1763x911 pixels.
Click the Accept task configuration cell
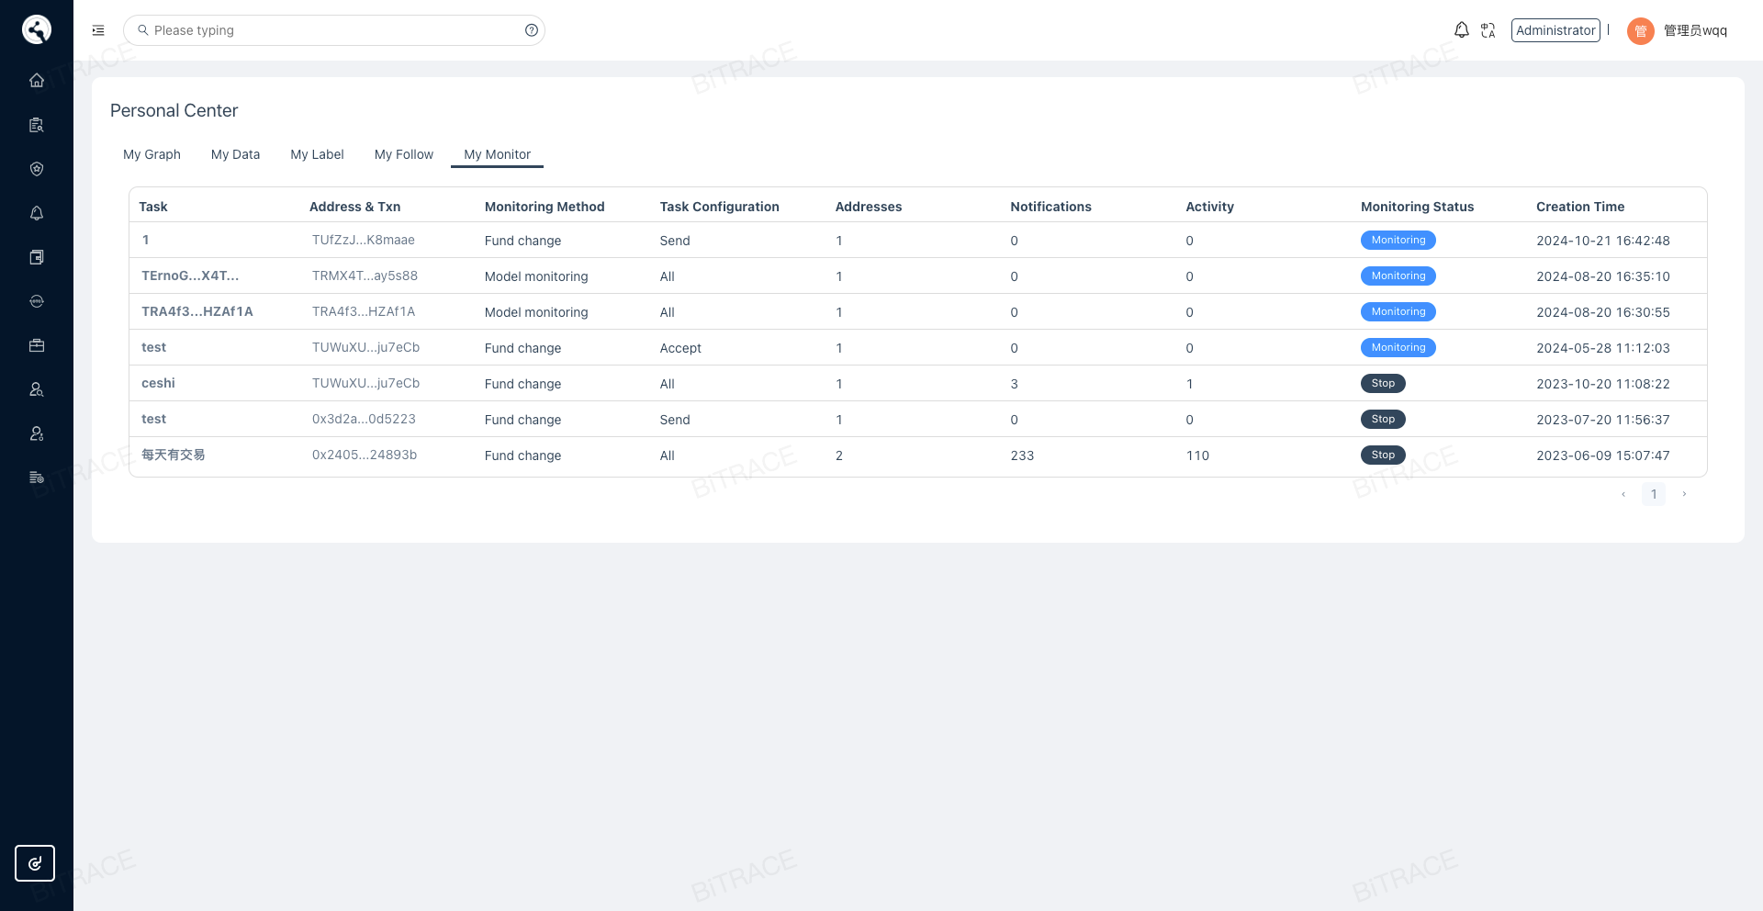680,348
